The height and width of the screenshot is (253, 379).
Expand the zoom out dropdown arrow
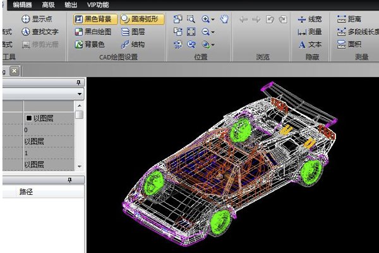[x=213, y=32]
